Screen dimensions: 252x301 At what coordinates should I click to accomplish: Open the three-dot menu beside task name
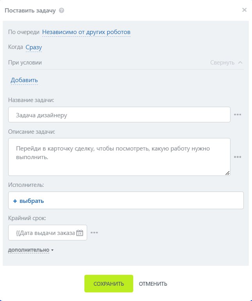(238, 115)
